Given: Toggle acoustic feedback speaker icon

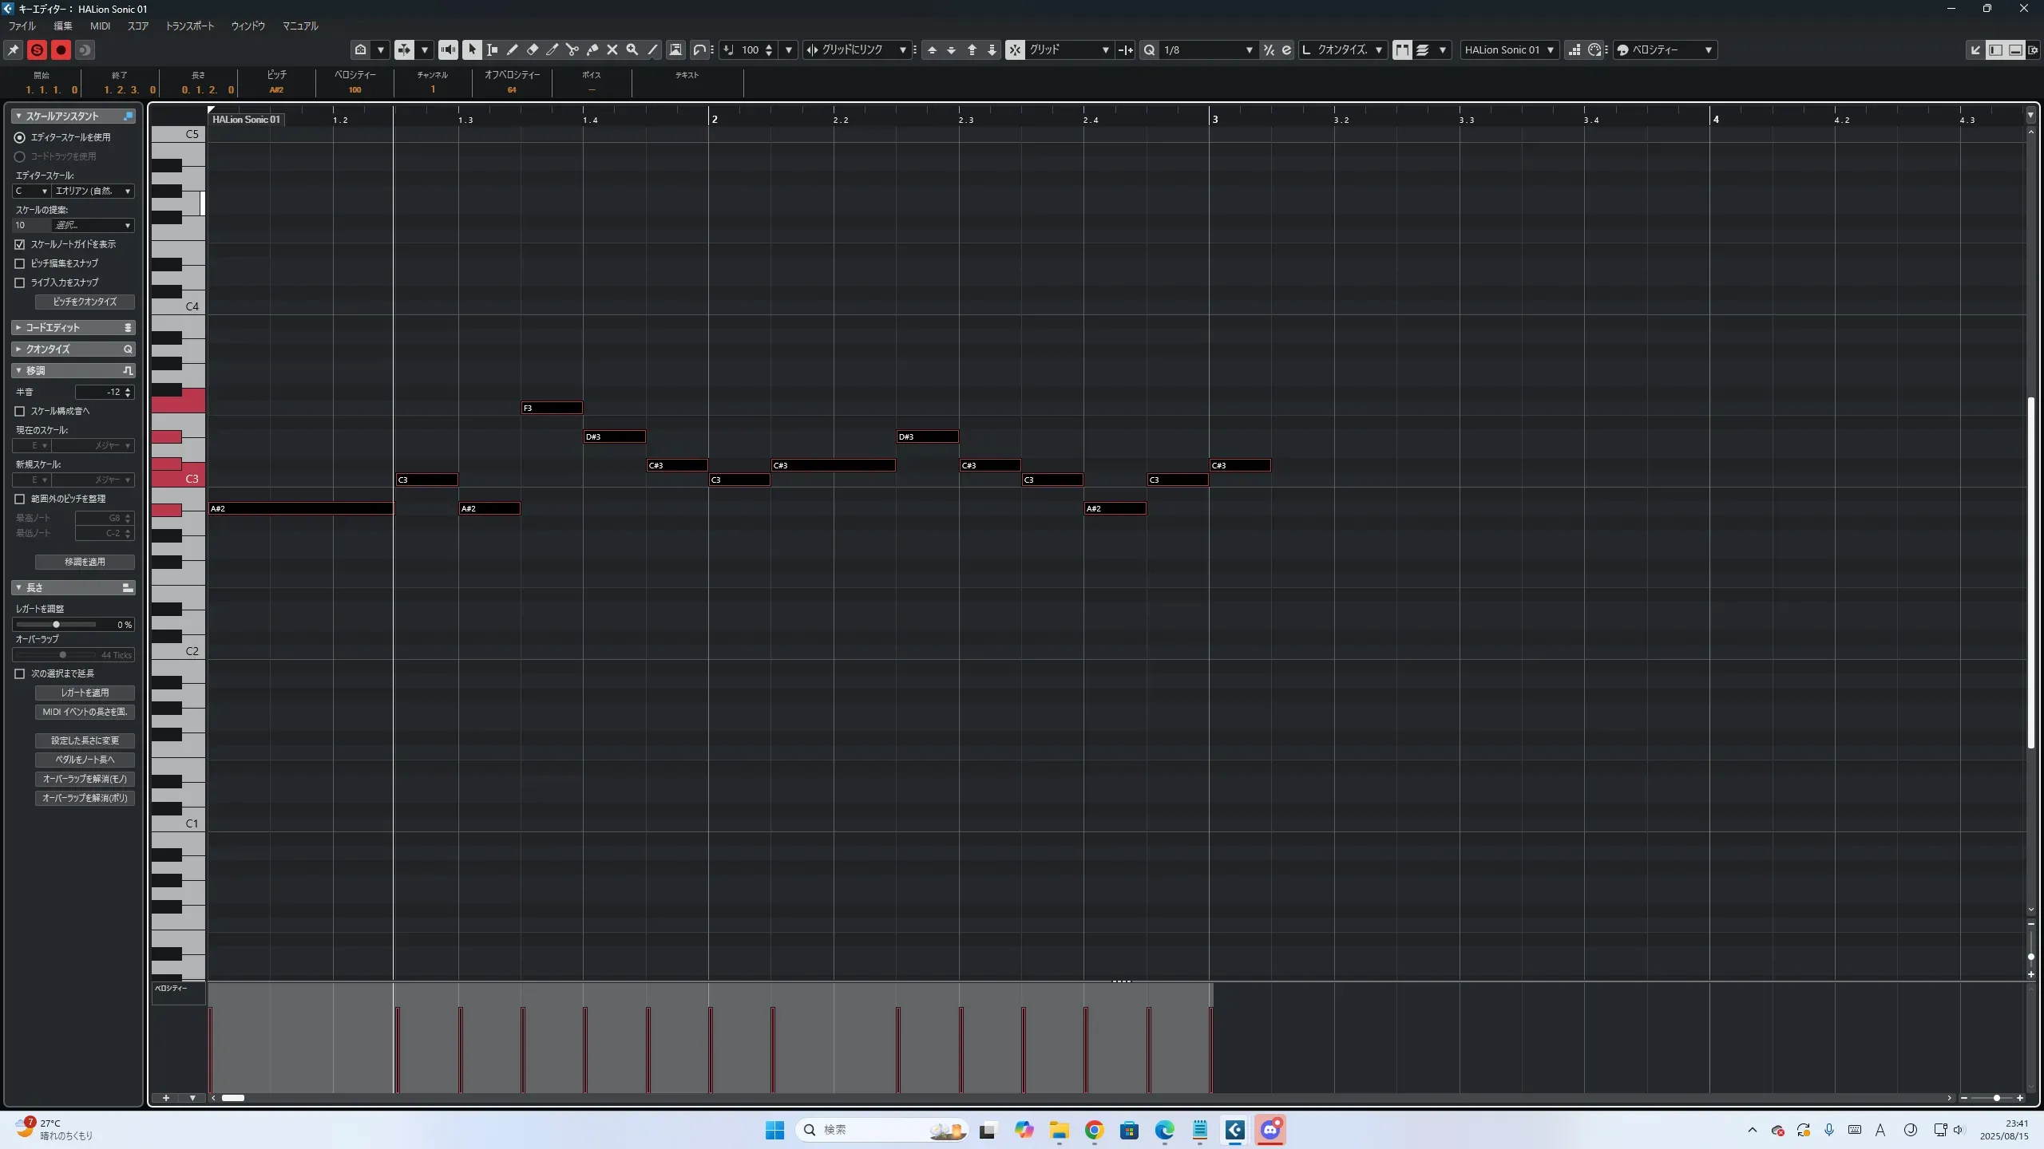Looking at the screenshot, I should coord(449,49).
